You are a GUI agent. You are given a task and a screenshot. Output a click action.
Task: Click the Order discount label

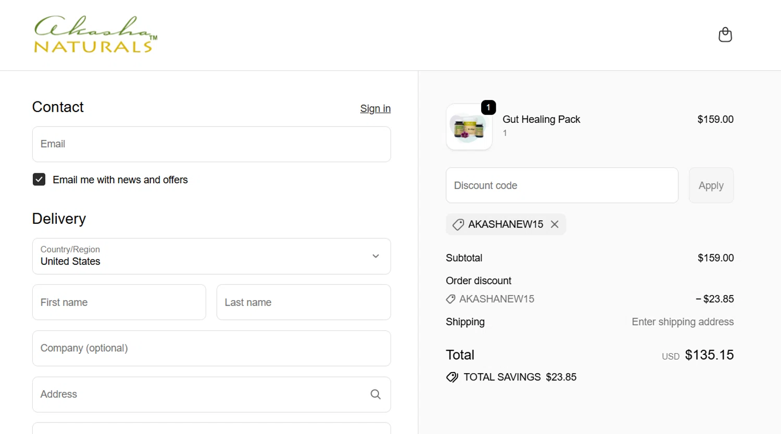(478, 281)
